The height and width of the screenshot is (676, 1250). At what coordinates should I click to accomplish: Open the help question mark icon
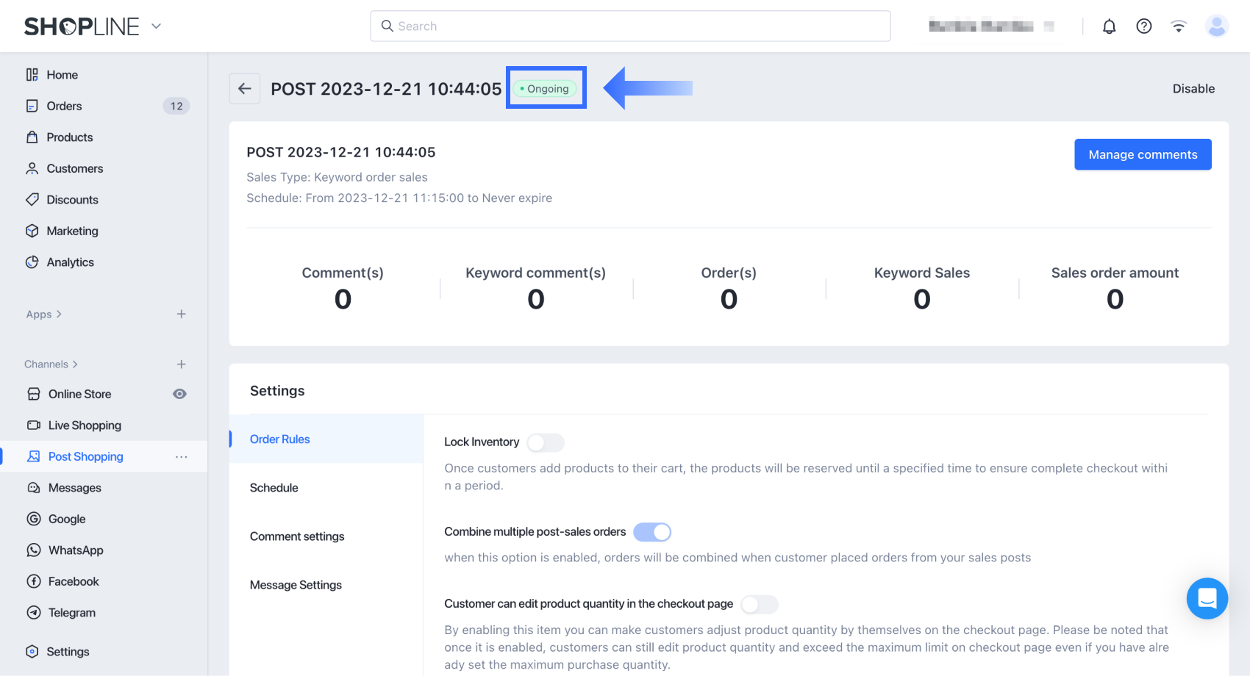coord(1143,26)
